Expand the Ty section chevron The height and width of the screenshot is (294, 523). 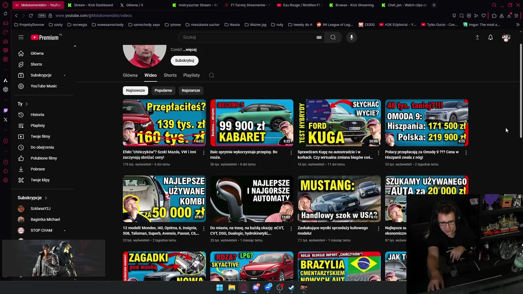[27, 104]
